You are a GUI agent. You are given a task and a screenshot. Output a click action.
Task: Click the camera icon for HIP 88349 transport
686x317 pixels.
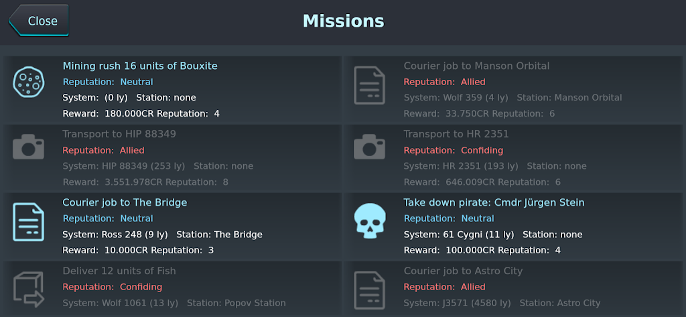tap(29, 148)
